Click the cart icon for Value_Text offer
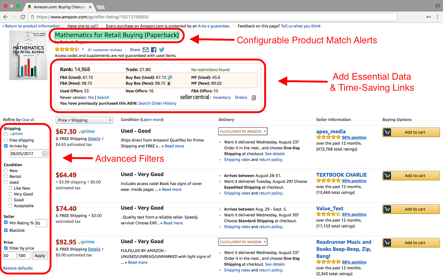The image size is (443, 277). pyautogui.click(x=387, y=209)
